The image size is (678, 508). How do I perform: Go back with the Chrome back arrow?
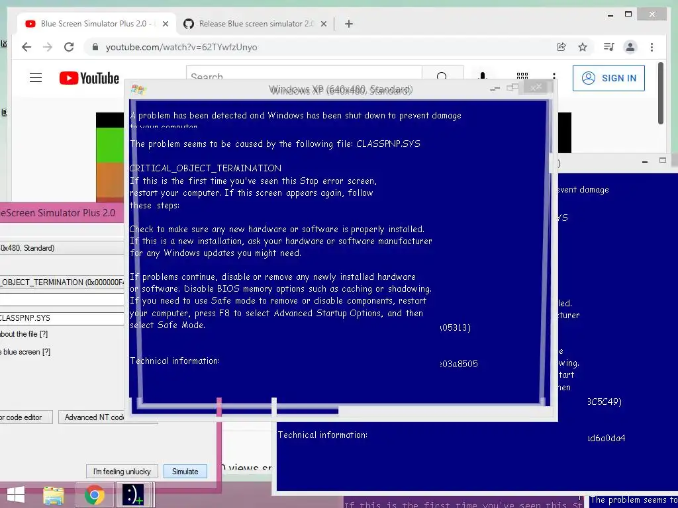tap(26, 47)
